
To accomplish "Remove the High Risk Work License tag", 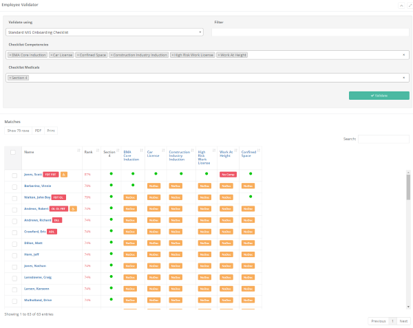I will coord(173,55).
